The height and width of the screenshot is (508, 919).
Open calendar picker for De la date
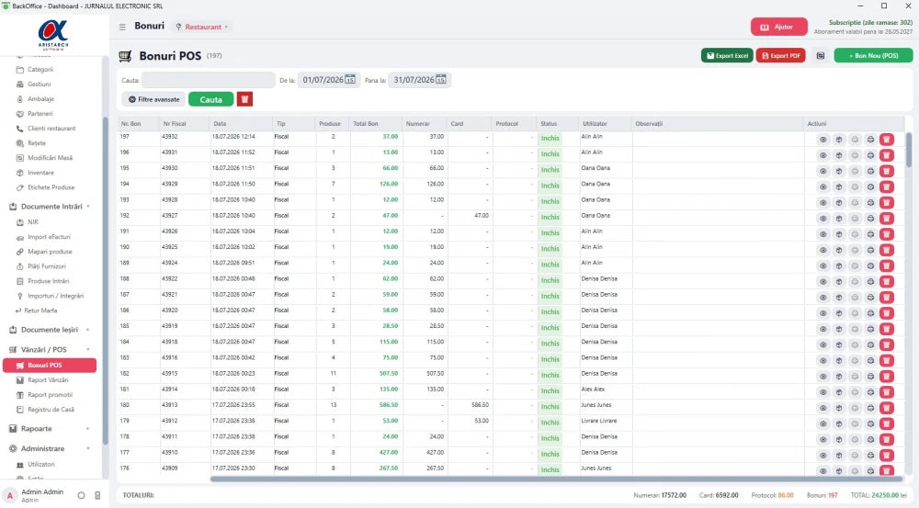coord(350,80)
